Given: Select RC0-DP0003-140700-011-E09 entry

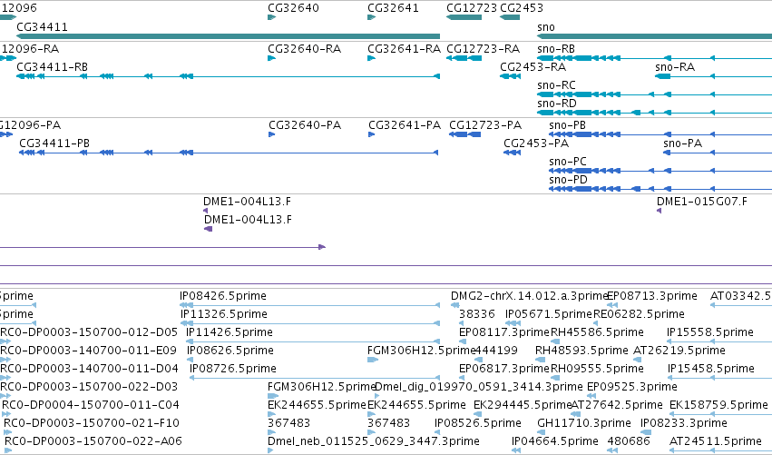Looking at the screenshot, I should 88,351.
